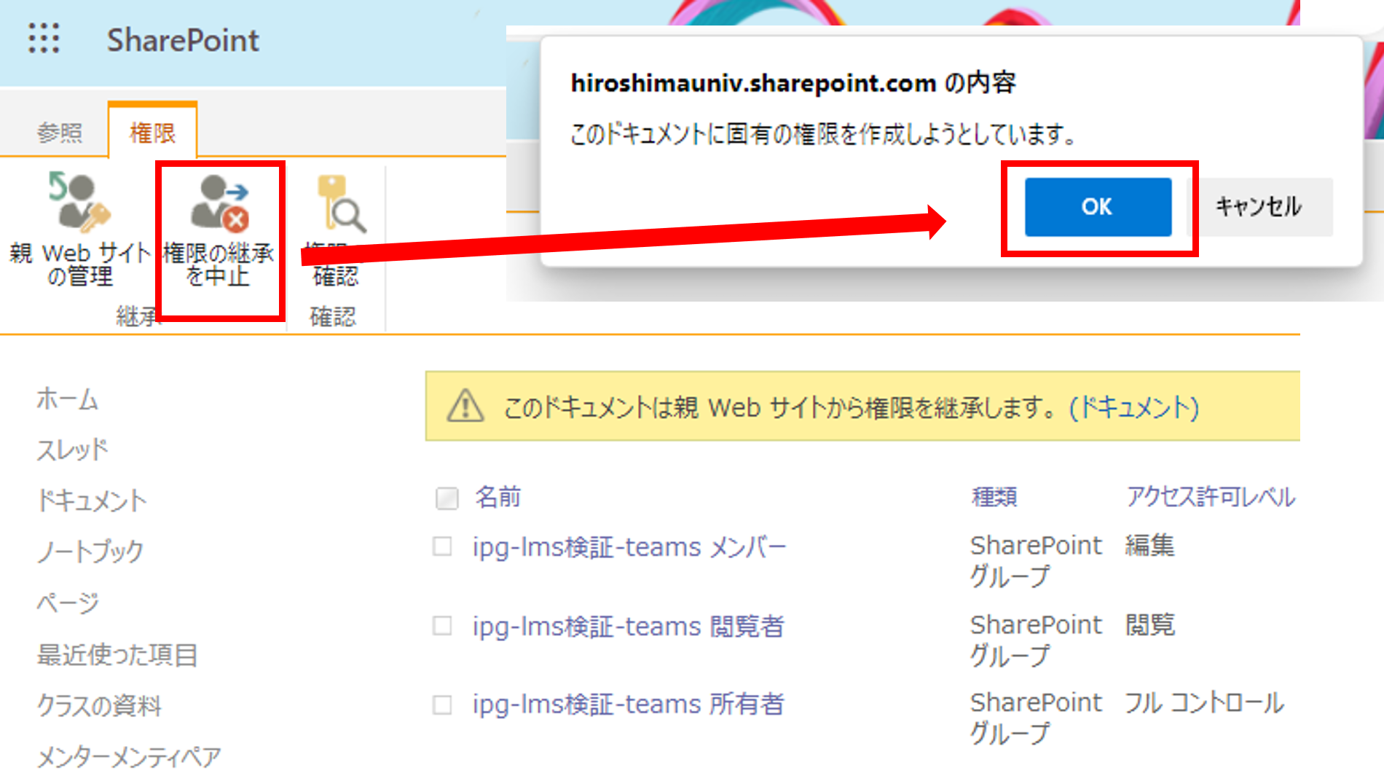Open the ipg-lms検証-teams メンバー group link
The width and height of the screenshot is (1384, 773).
[629, 546]
